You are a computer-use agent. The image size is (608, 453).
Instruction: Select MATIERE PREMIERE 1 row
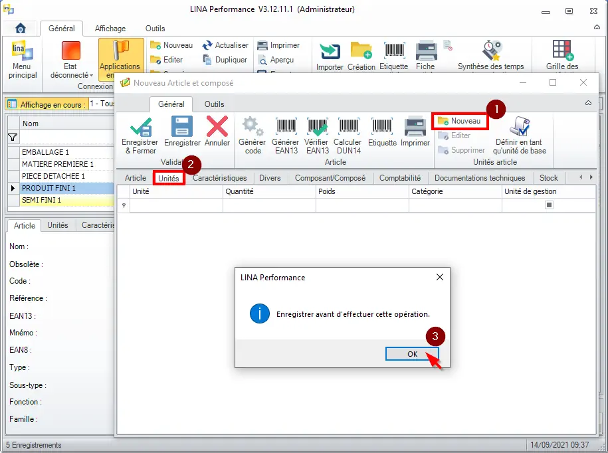tap(66, 164)
